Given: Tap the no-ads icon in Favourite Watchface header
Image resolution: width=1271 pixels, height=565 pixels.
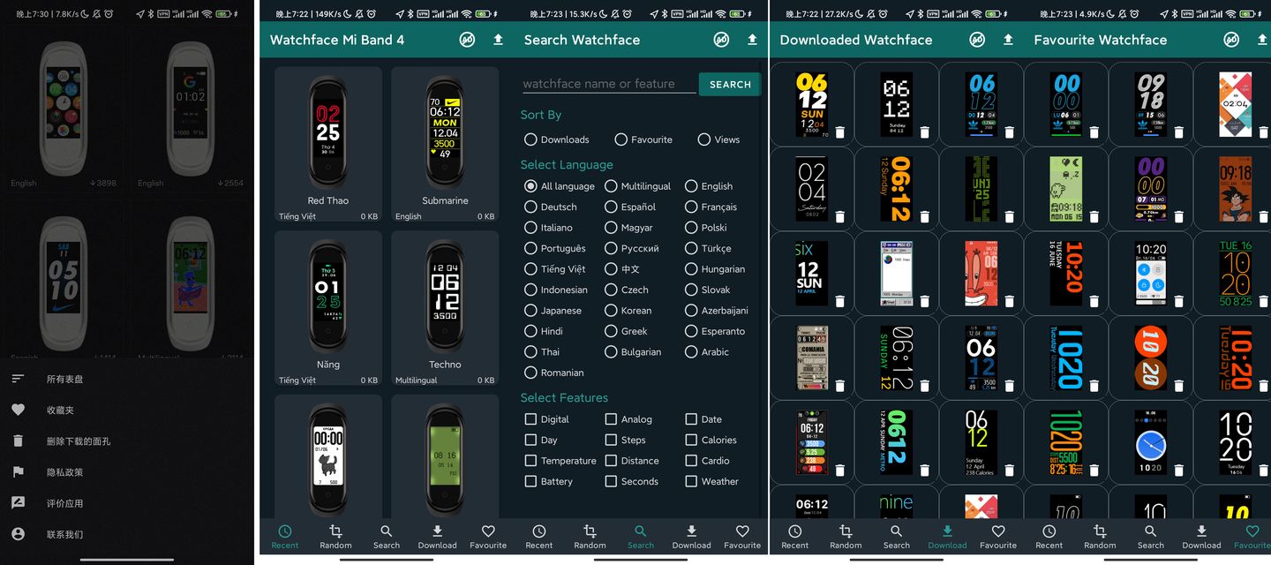Looking at the screenshot, I should click(1231, 40).
